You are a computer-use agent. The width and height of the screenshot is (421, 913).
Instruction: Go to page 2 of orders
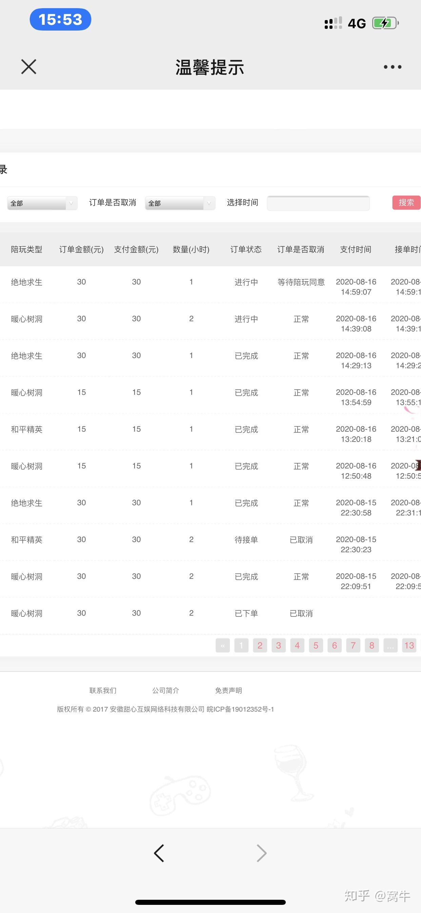click(x=260, y=645)
